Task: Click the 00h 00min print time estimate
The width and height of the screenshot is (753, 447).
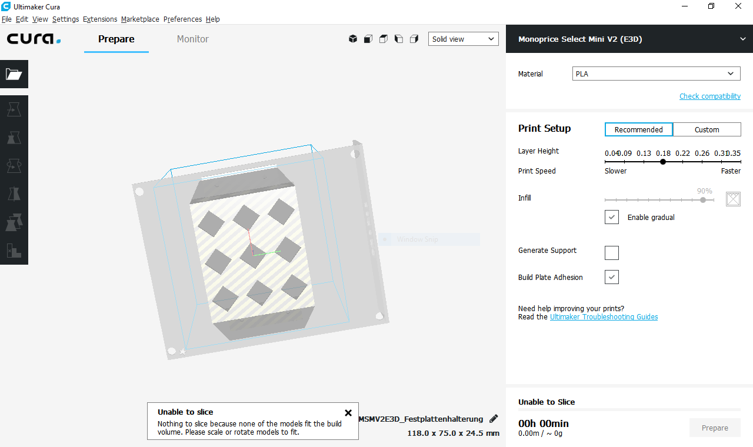Action: [x=544, y=423]
